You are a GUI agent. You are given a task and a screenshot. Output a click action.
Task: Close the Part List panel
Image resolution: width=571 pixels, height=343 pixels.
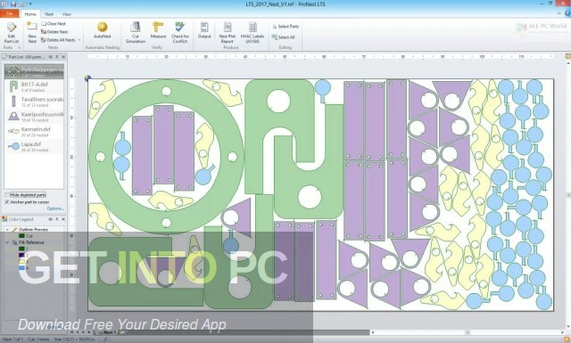pos(63,57)
